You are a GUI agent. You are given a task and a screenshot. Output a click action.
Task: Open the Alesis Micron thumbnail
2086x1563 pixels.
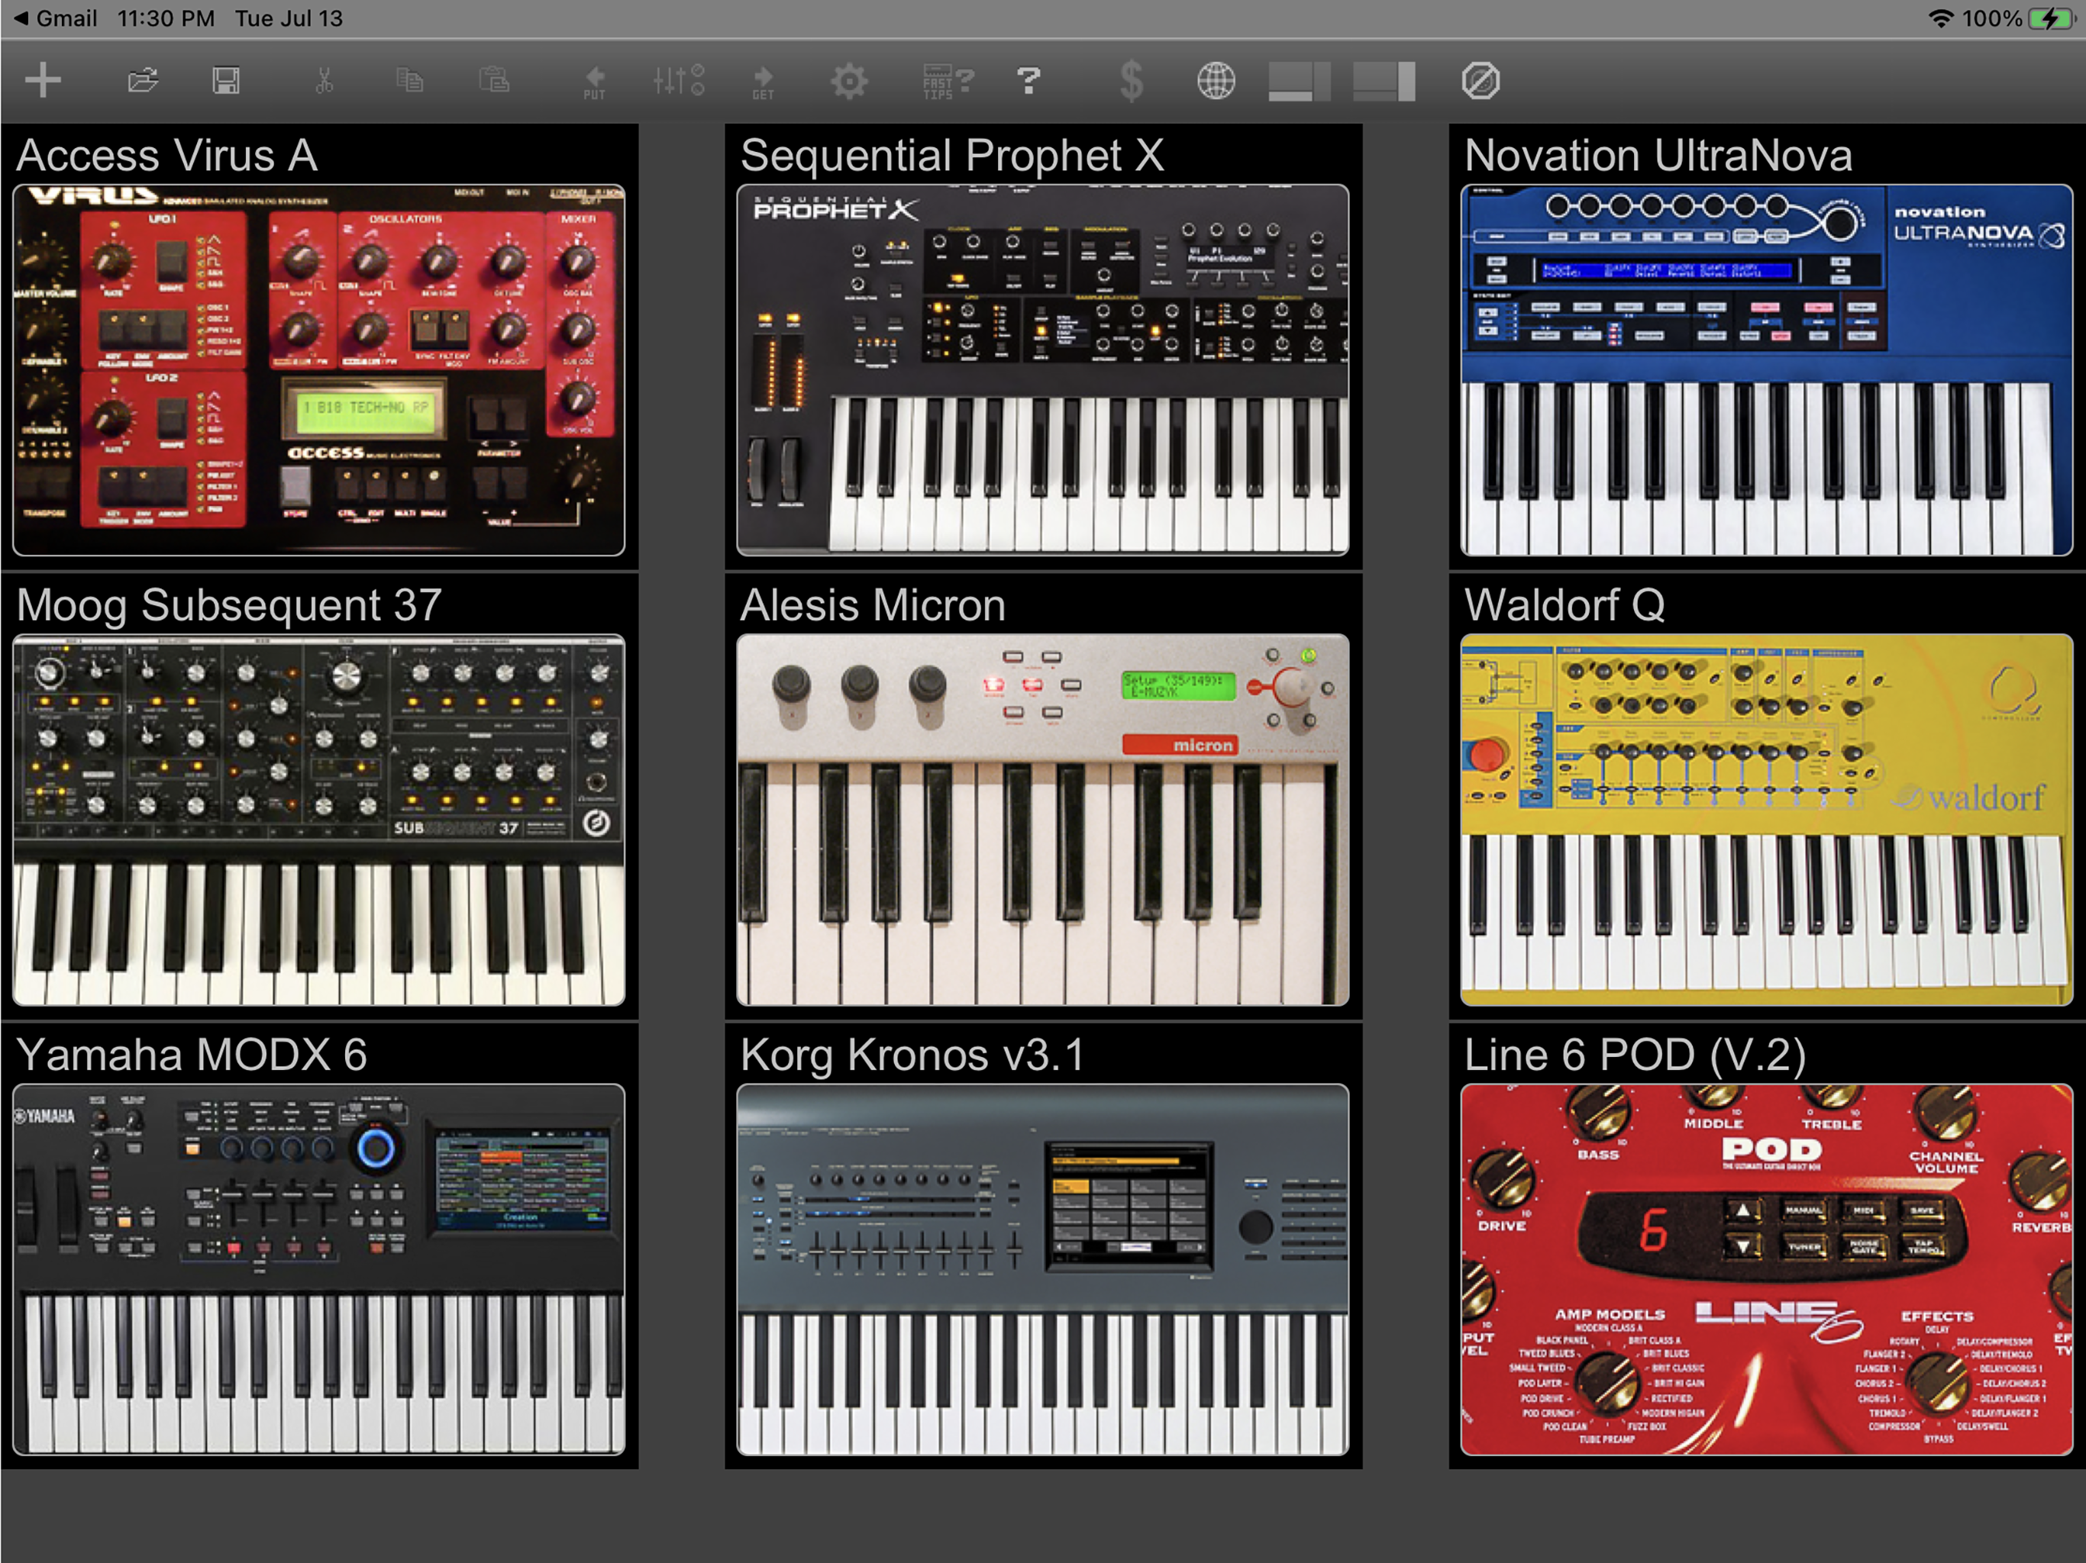[x=1042, y=819]
